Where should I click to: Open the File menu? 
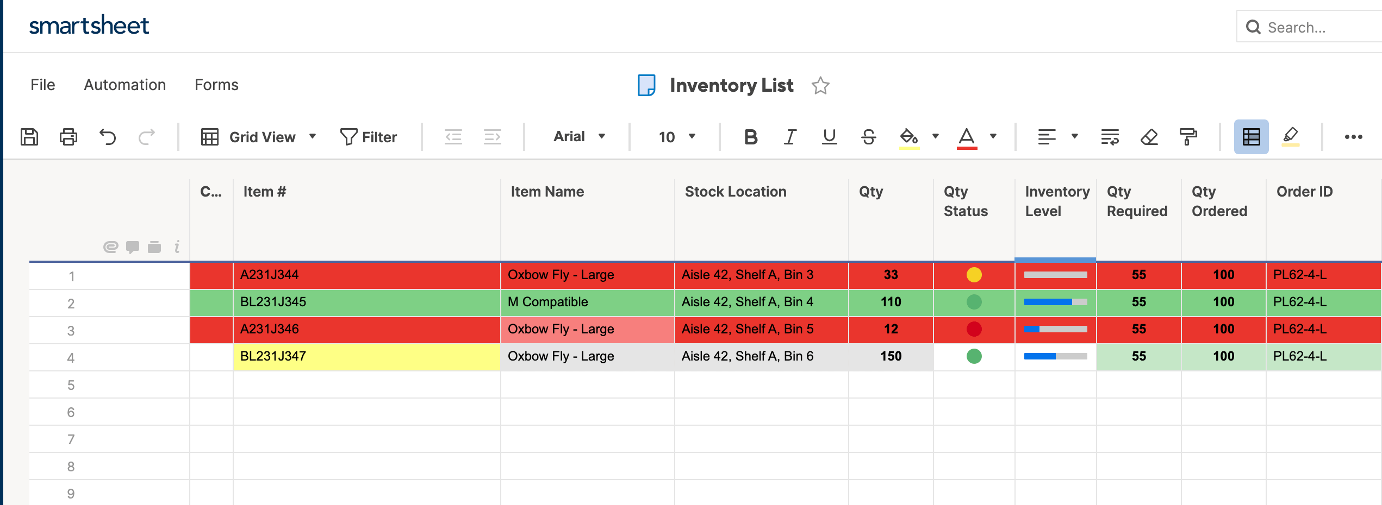42,85
